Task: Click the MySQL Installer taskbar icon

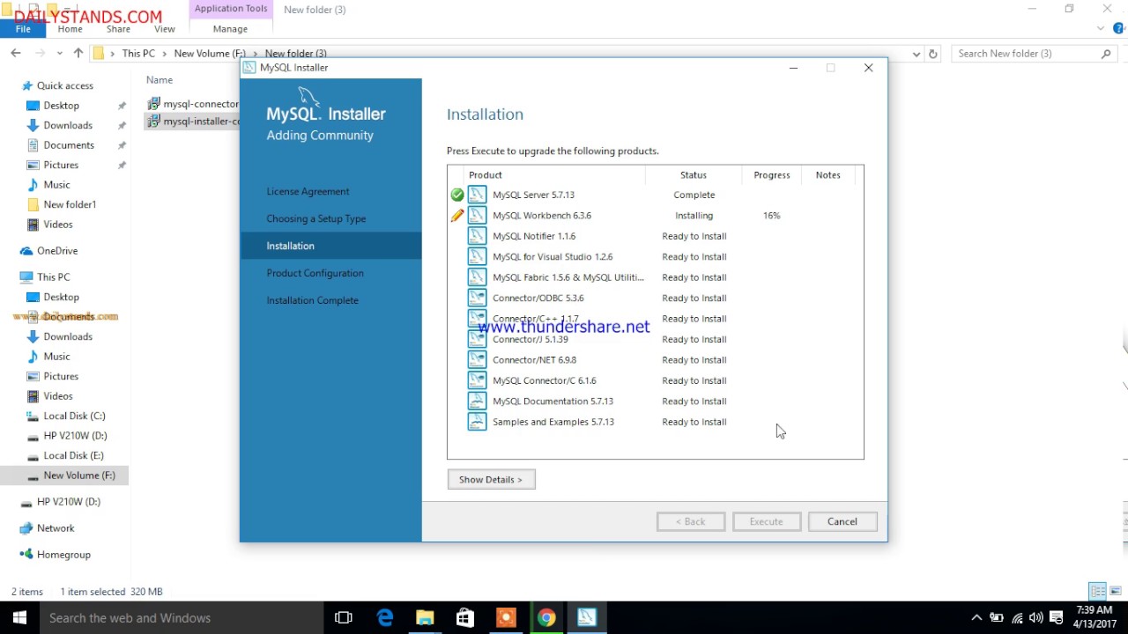Action: coord(587,618)
